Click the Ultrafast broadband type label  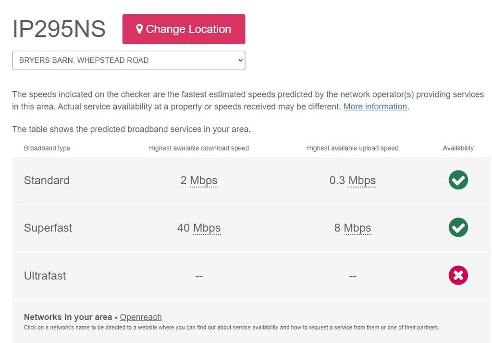pyautogui.click(x=45, y=275)
